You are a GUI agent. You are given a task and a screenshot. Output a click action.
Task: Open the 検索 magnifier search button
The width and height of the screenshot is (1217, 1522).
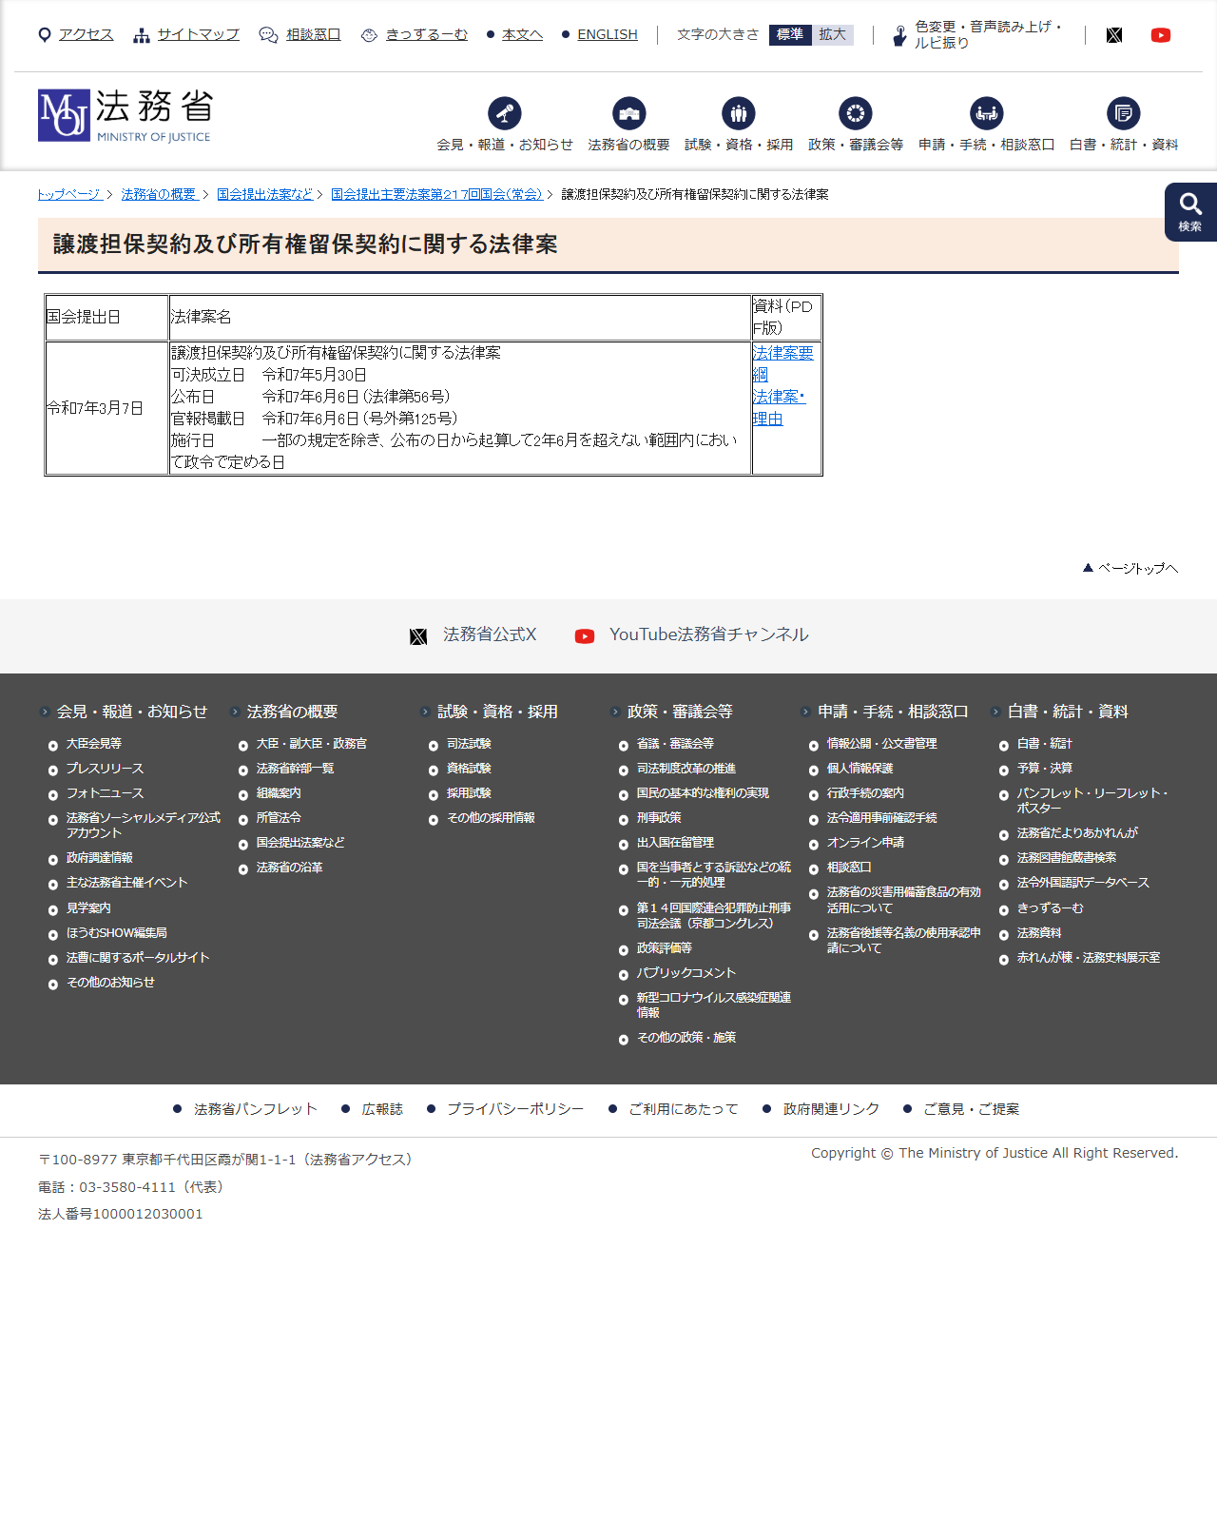tap(1190, 211)
